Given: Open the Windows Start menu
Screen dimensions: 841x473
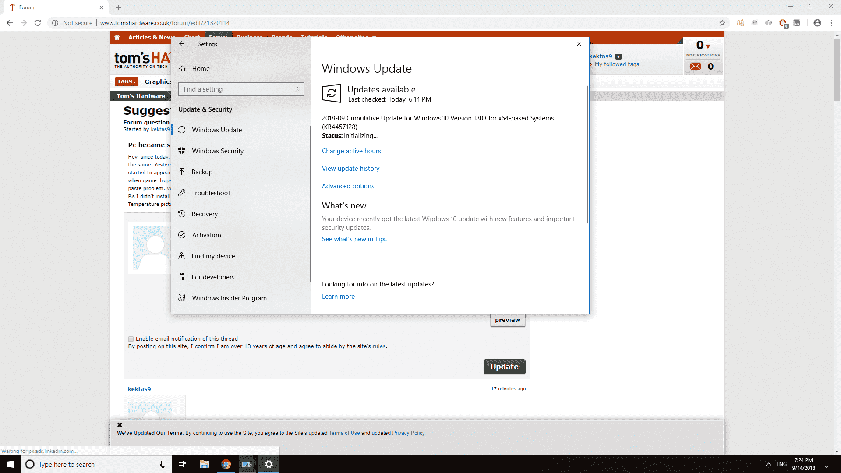Looking at the screenshot, I should (x=11, y=464).
